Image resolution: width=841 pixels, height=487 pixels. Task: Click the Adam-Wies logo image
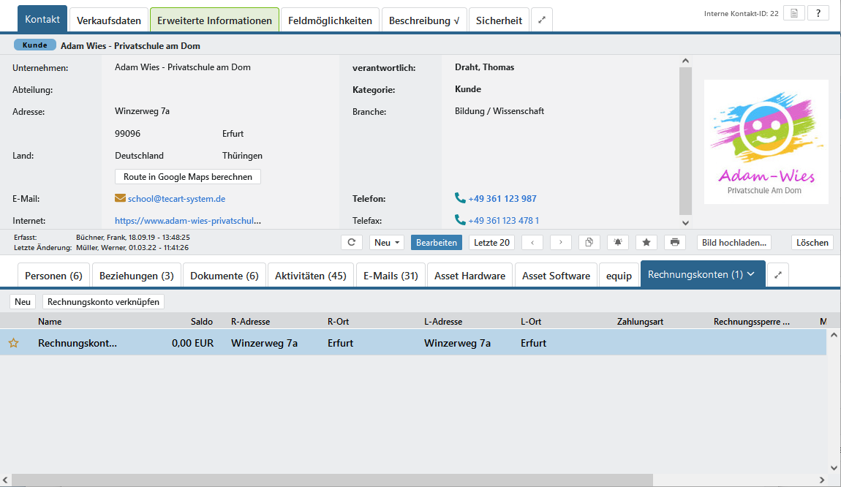pos(766,142)
